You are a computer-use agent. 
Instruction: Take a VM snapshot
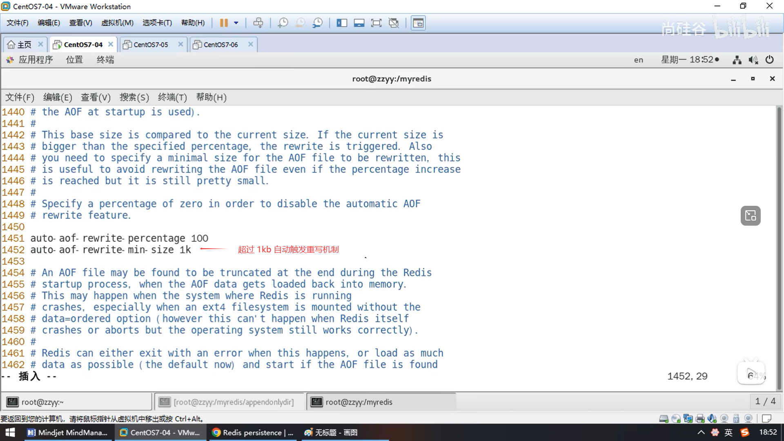[x=283, y=23]
